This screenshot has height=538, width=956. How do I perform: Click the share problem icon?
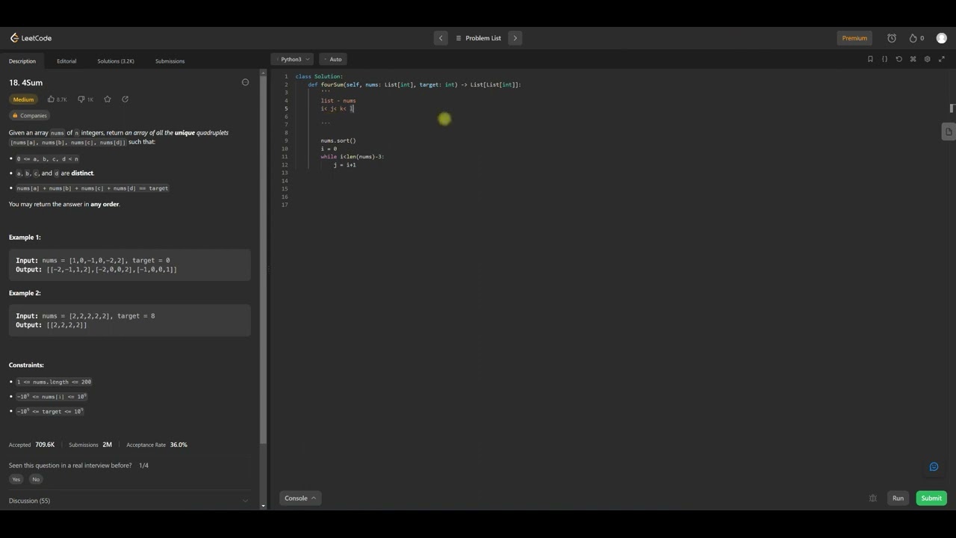[x=125, y=99]
